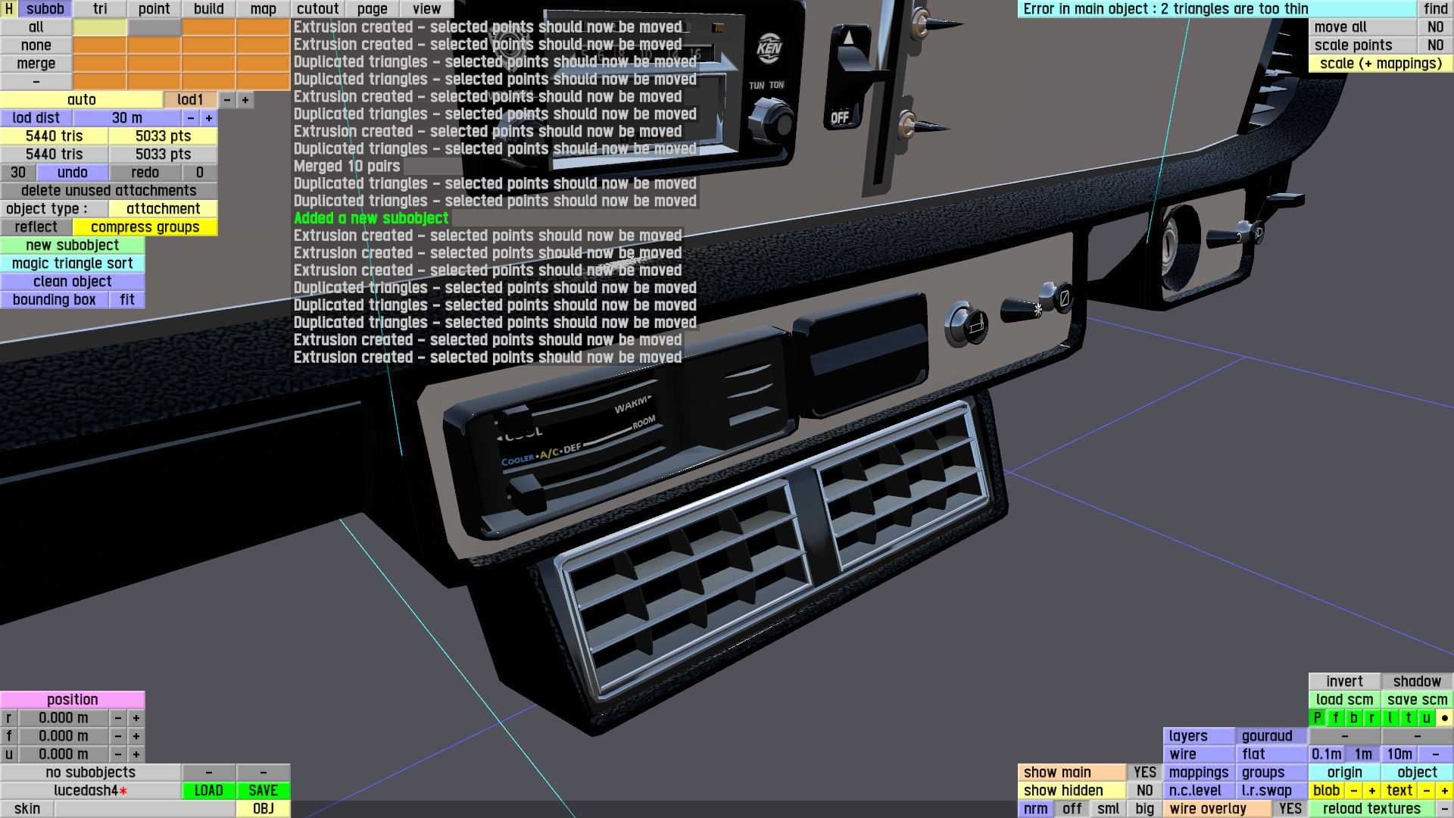Open the cutout tab
Viewport: 1454px width, 818px height.
coord(317,9)
